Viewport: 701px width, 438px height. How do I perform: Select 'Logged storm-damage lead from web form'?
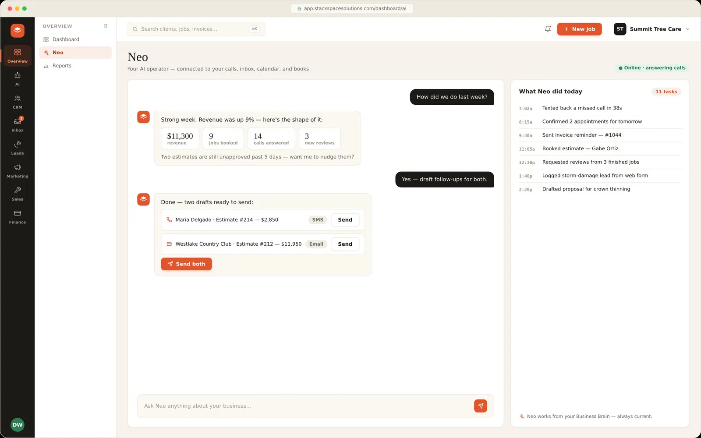pos(600,176)
